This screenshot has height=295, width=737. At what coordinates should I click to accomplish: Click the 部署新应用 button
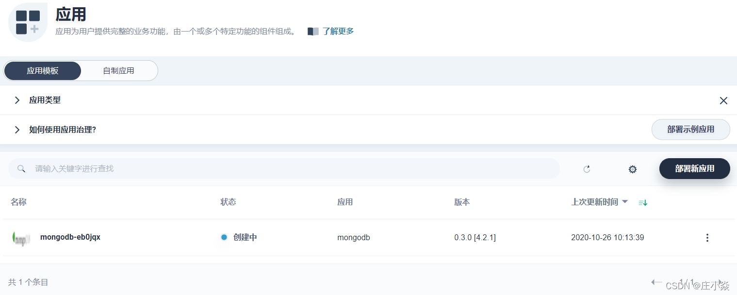pos(694,168)
